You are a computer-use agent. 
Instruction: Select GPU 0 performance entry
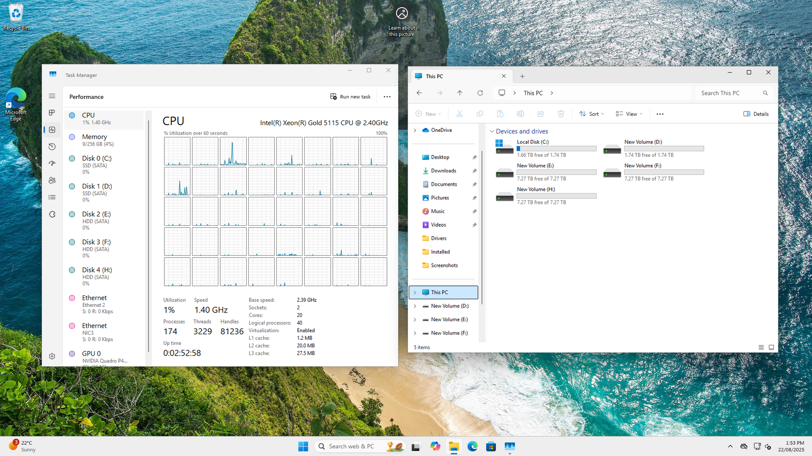pos(104,357)
